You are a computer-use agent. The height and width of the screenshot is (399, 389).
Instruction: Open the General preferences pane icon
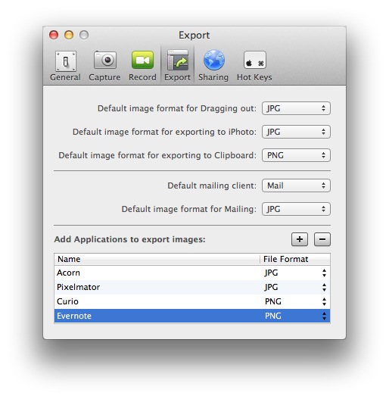pyautogui.click(x=66, y=61)
